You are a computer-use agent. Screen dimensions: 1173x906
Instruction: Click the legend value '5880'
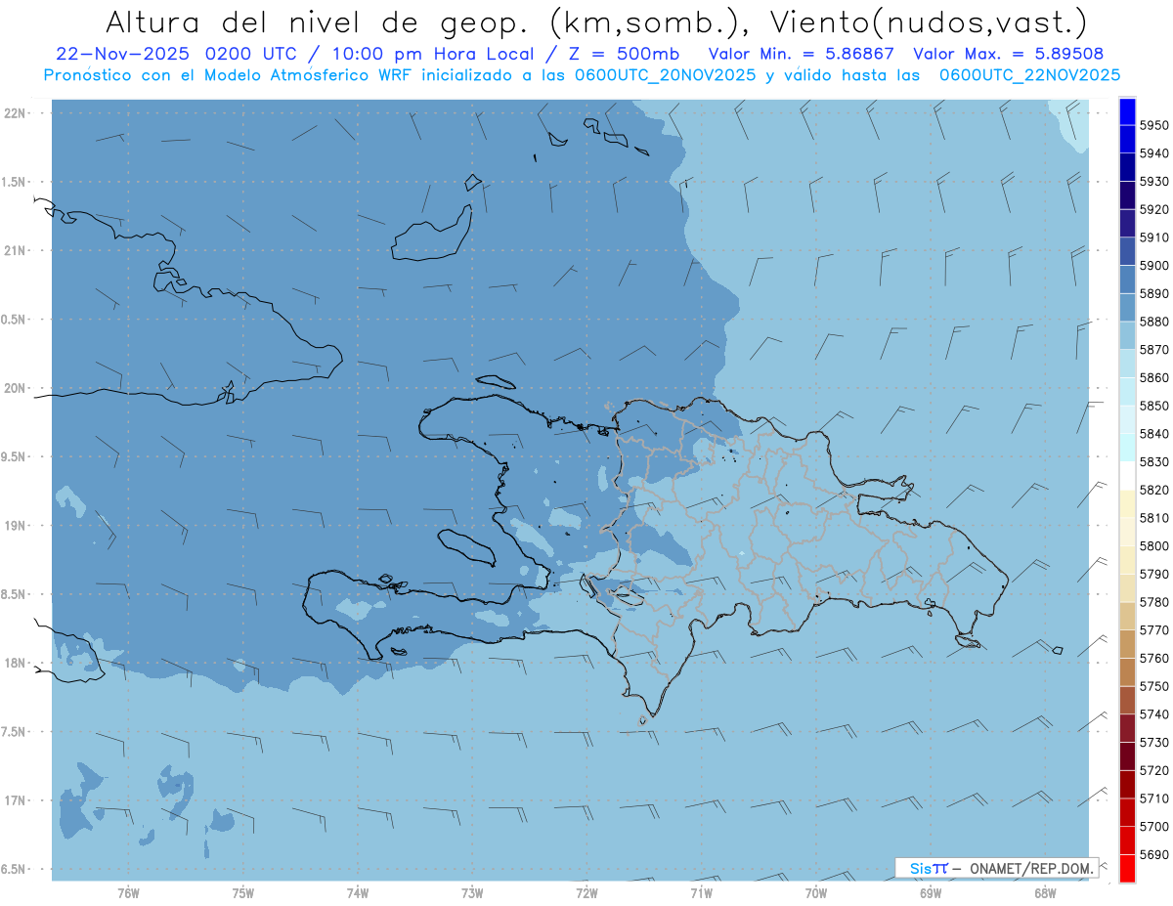point(1153,322)
